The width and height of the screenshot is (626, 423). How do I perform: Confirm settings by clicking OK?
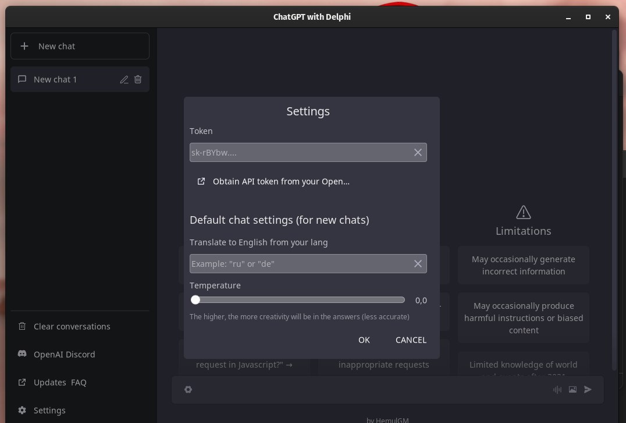(x=364, y=340)
